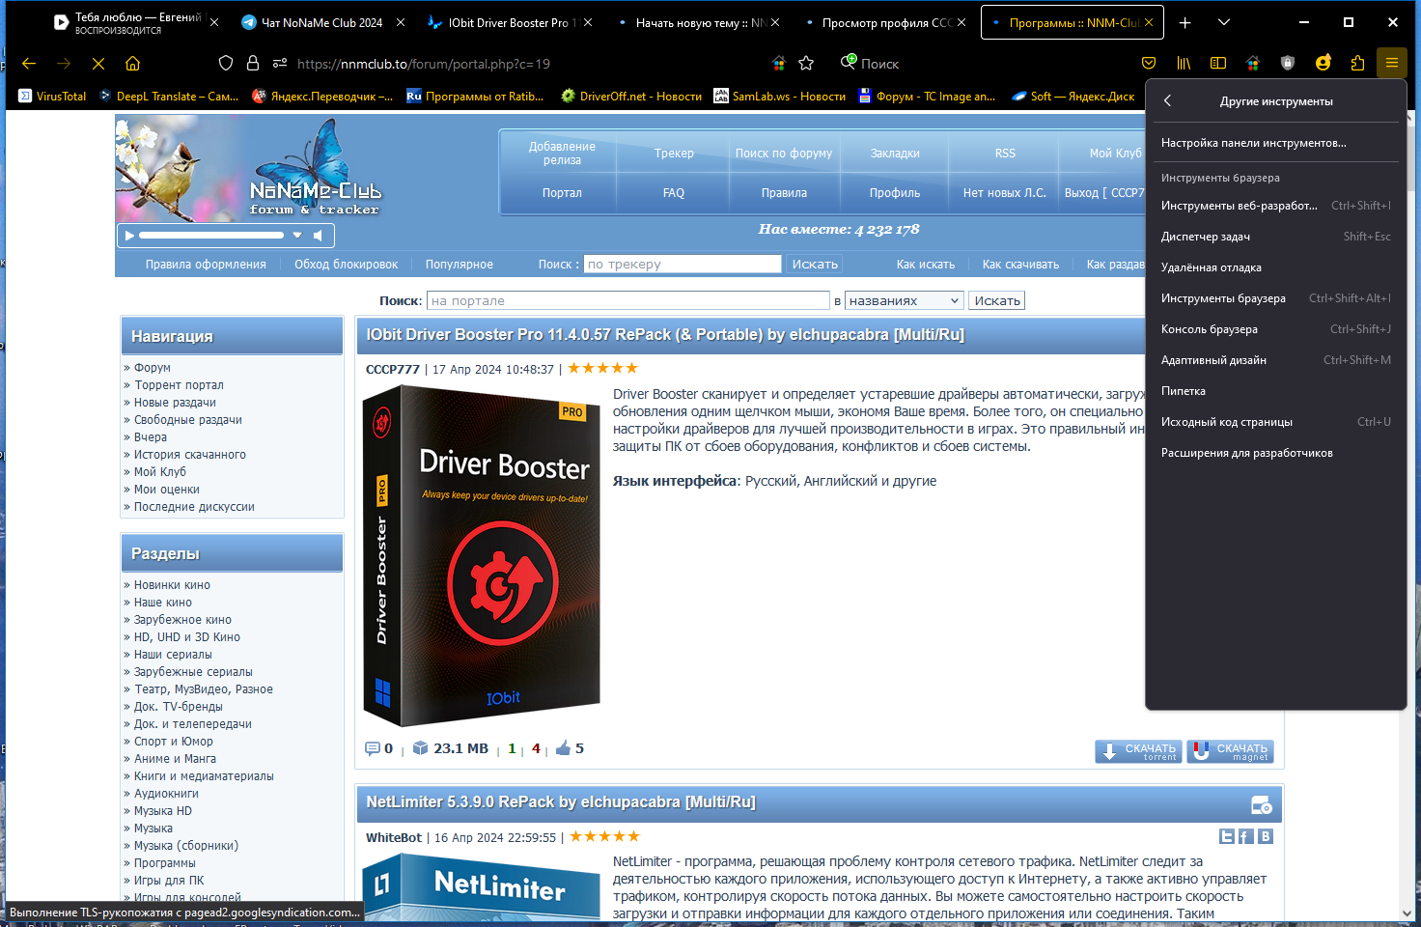Click the disc icon in NetLimiter header

(1262, 804)
